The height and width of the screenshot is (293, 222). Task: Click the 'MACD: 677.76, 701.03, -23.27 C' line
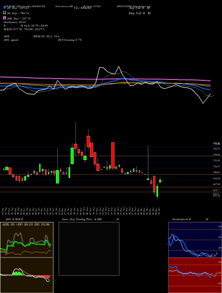[24, 29]
